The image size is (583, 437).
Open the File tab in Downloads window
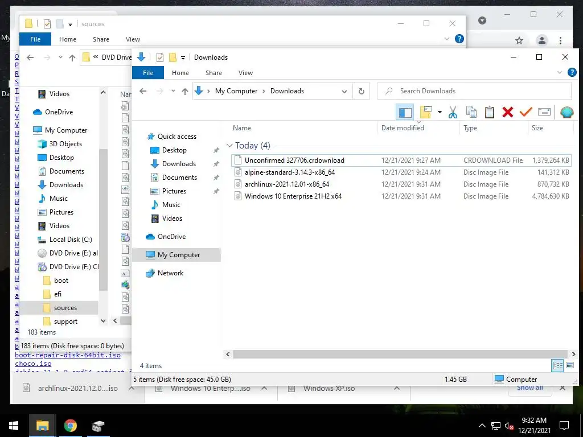(148, 73)
